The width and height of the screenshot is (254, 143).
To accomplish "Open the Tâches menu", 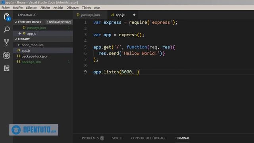I will click(x=87, y=8).
